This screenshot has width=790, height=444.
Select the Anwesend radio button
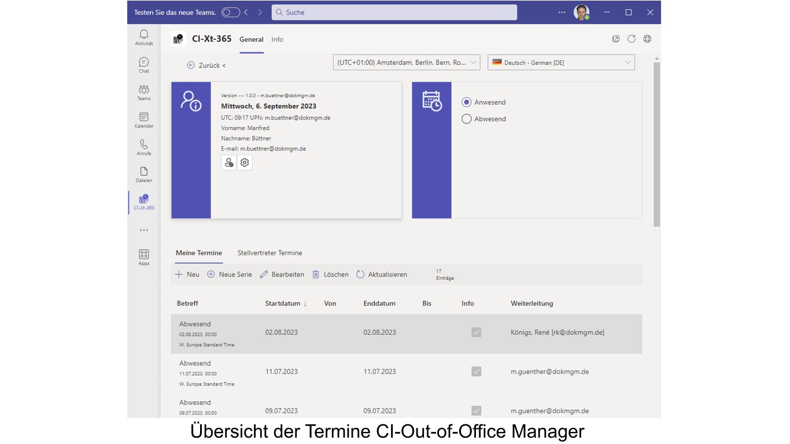(467, 102)
